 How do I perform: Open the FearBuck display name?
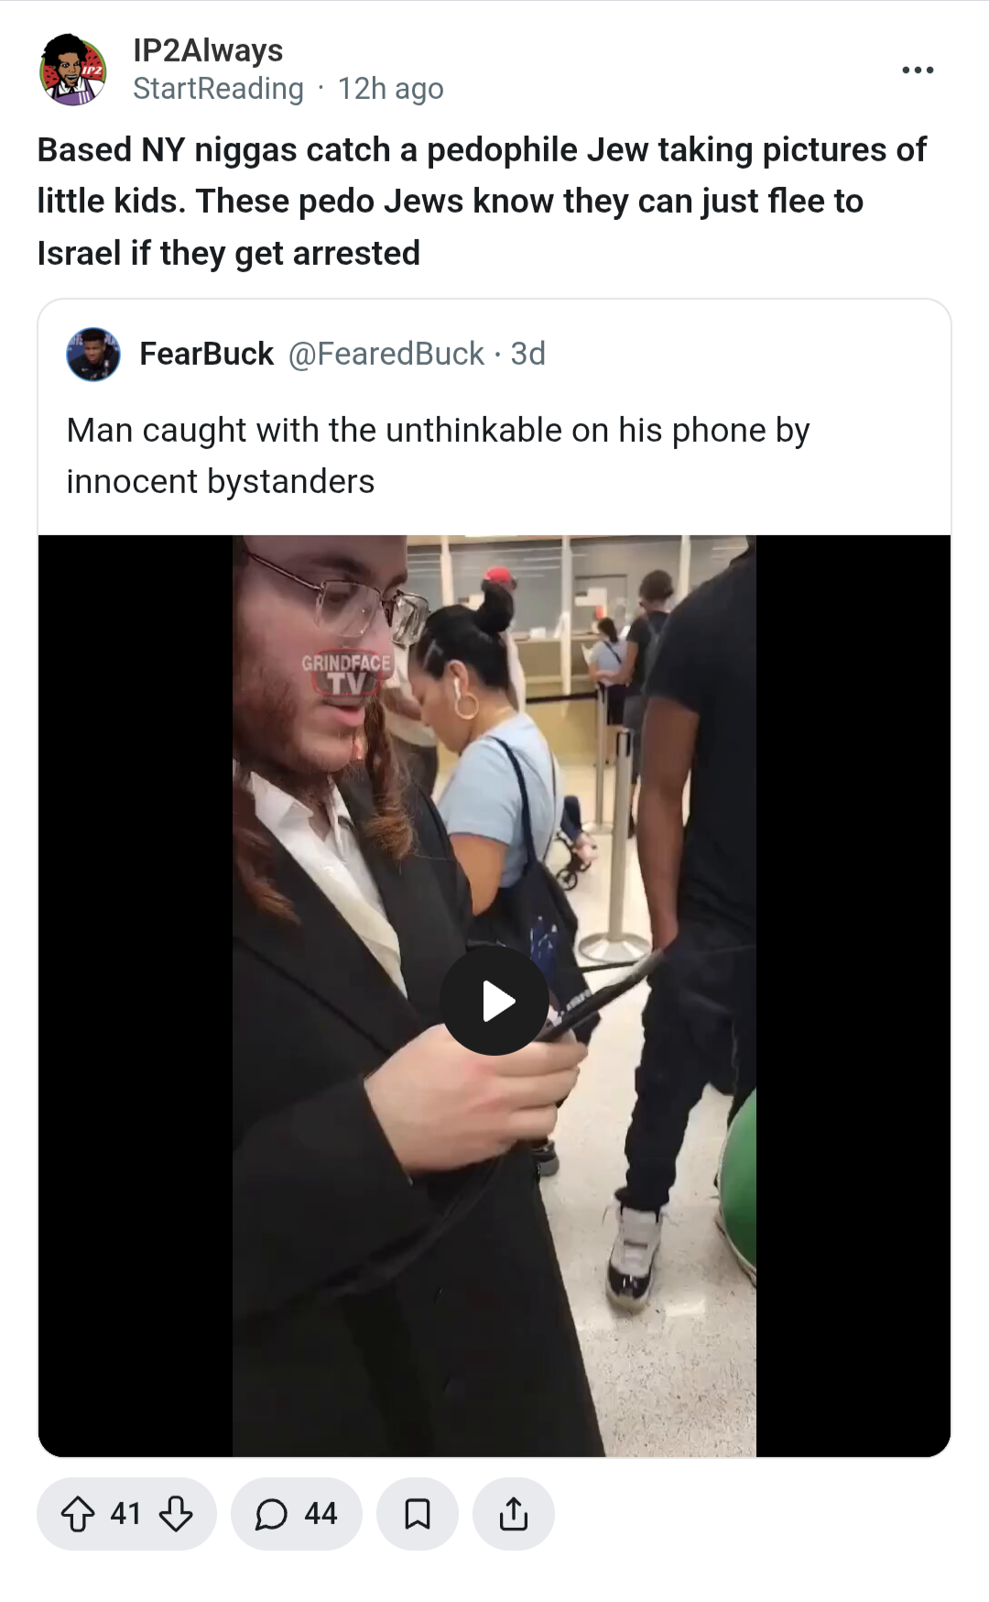pyautogui.click(x=206, y=354)
